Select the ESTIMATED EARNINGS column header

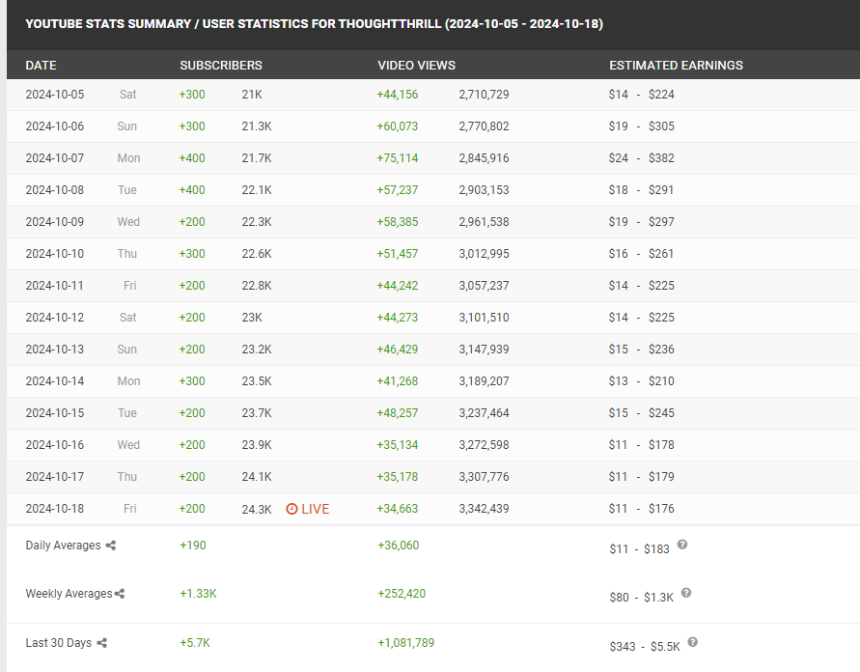tap(677, 66)
